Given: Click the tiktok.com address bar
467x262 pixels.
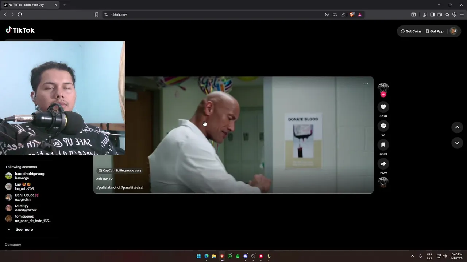Looking at the screenshot, I should [x=215, y=15].
